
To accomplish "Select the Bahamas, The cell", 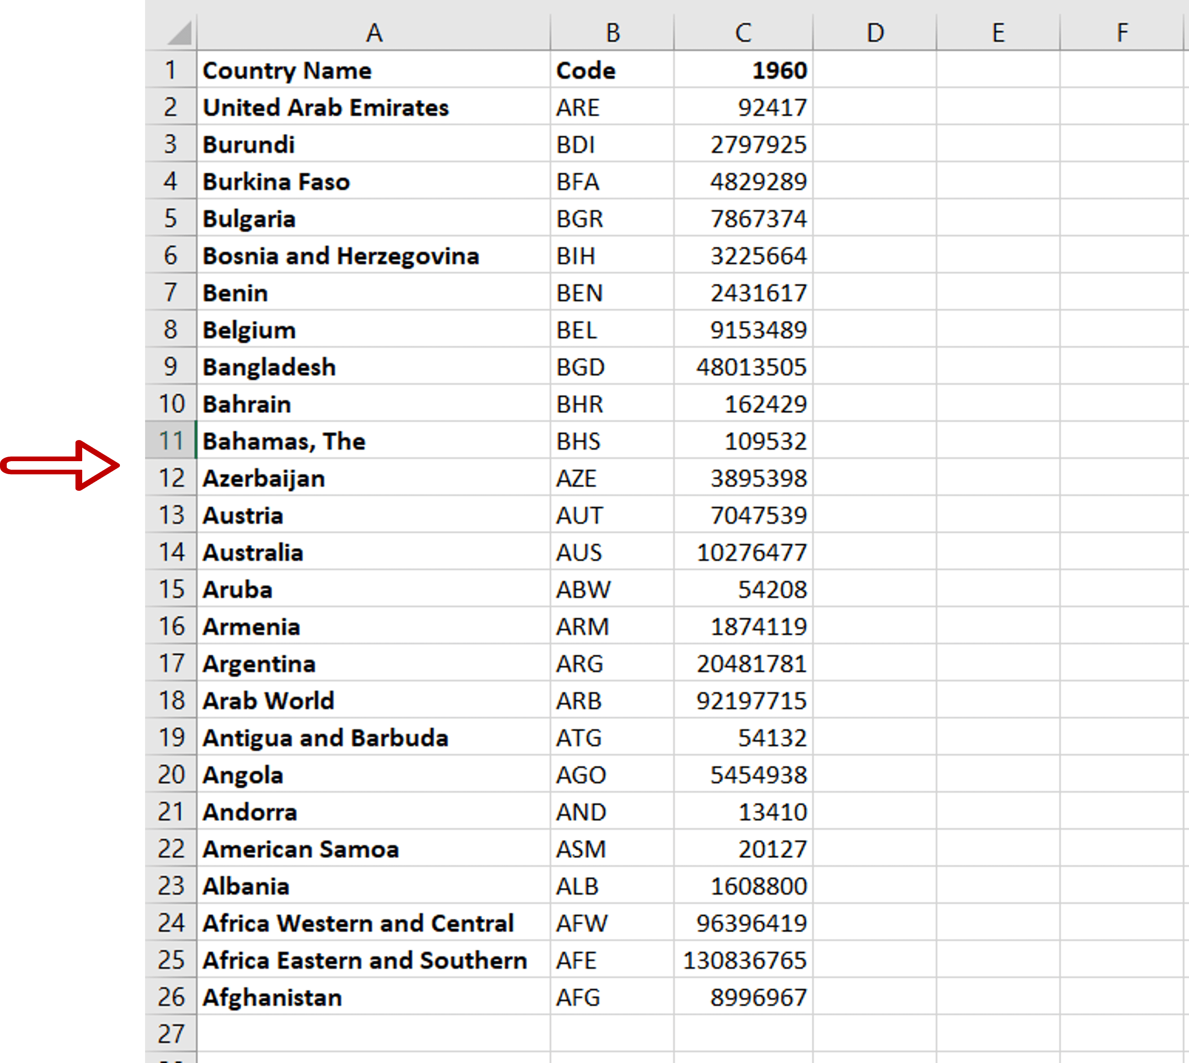I will (x=374, y=441).
